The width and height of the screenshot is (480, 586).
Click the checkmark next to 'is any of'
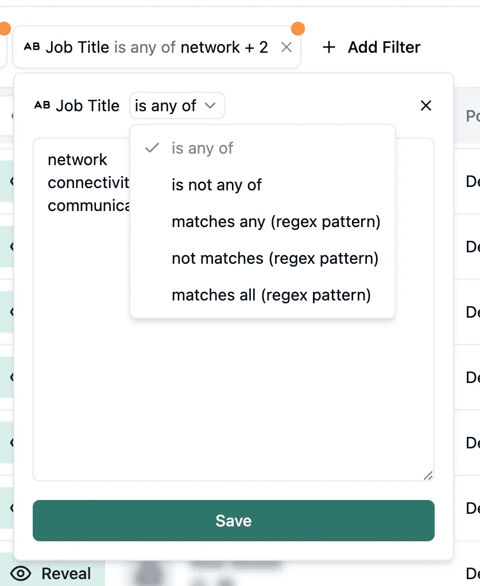coord(152,148)
